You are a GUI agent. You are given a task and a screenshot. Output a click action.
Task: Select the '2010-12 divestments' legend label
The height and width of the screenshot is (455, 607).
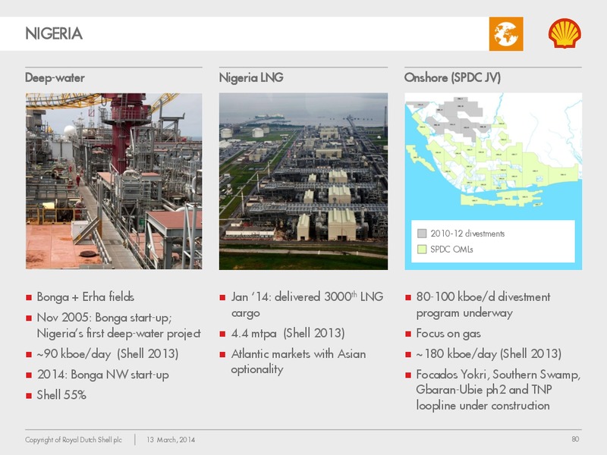coord(467,234)
